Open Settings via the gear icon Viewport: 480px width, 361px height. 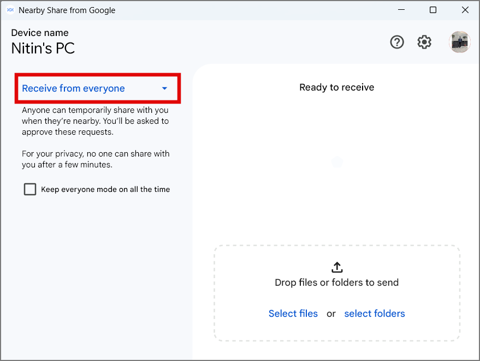coord(424,42)
